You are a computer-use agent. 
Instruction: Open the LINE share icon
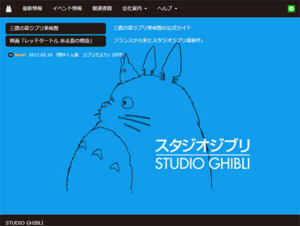pos(291,8)
